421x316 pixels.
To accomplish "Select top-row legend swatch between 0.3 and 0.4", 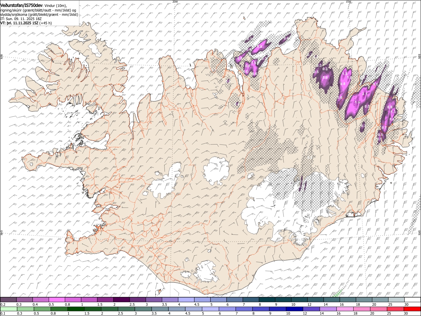I will click(25, 300).
